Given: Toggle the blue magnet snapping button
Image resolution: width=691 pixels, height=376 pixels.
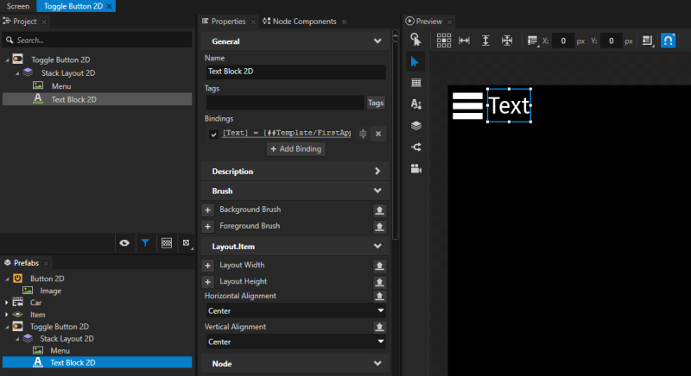Looking at the screenshot, I should coord(668,40).
